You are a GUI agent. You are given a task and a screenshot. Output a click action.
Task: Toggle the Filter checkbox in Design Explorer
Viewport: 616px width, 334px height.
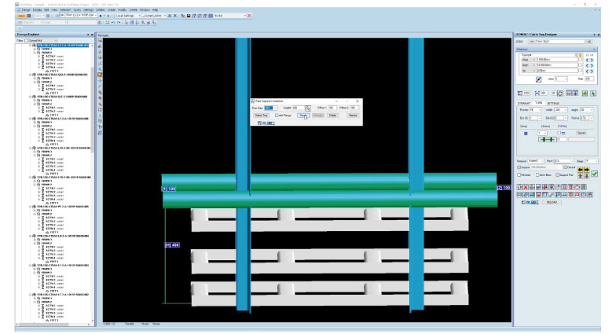point(27,41)
